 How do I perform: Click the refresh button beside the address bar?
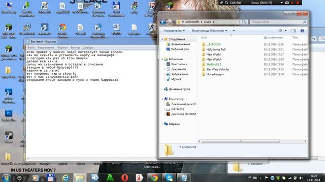coord(245,22)
